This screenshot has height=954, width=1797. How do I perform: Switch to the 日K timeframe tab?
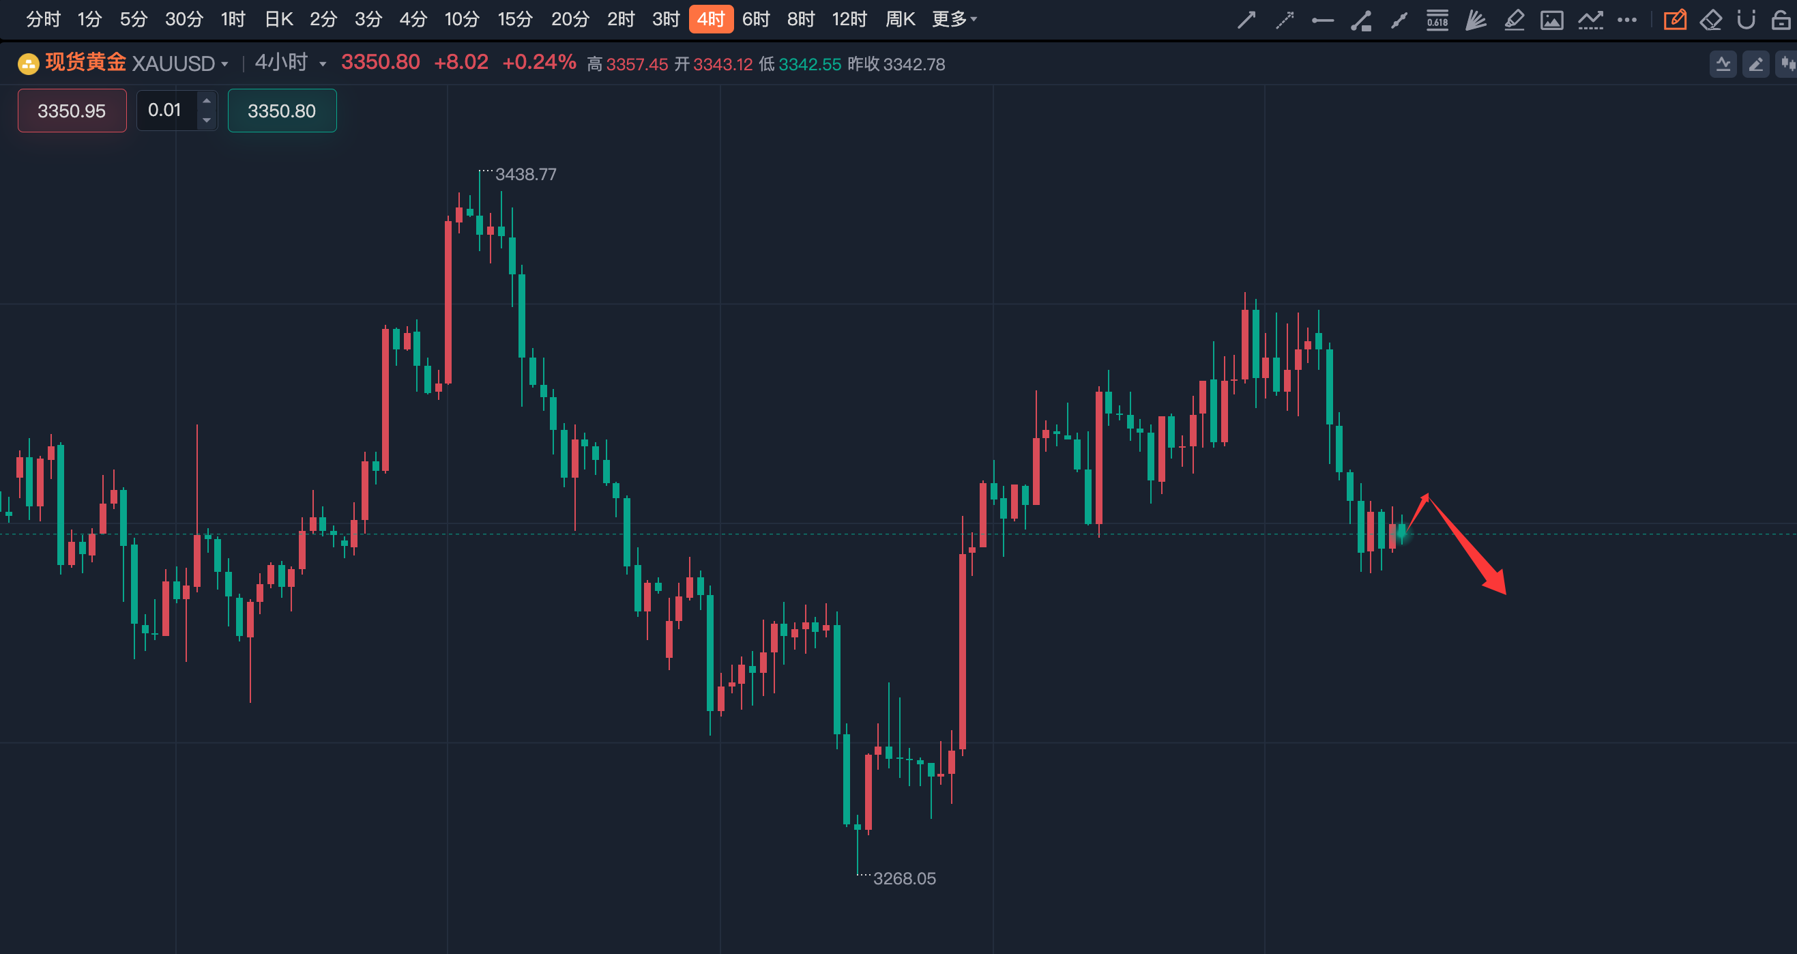pyautogui.click(x=278, y=19)
